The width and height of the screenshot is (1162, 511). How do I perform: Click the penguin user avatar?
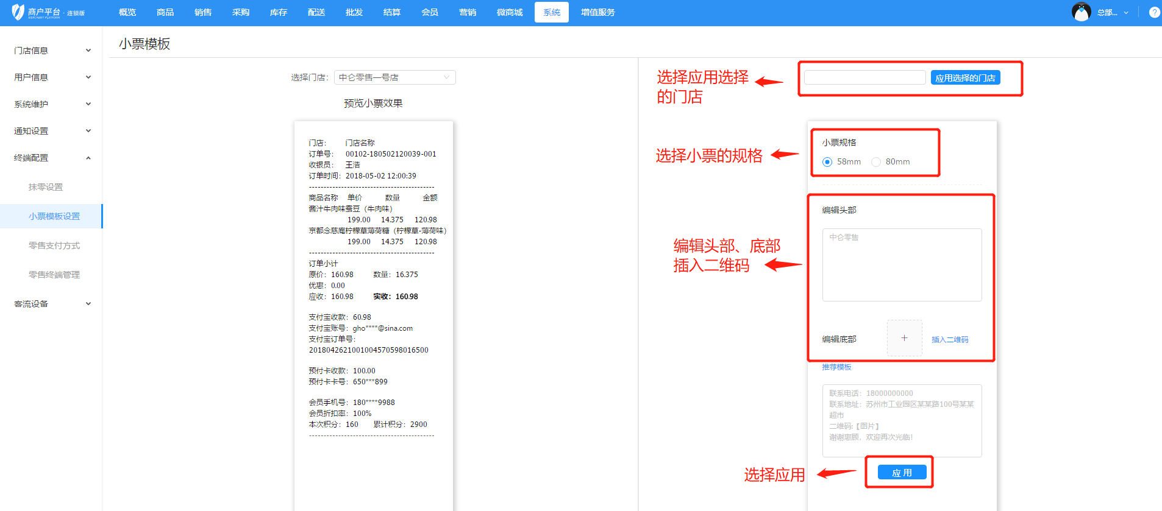1081,12
